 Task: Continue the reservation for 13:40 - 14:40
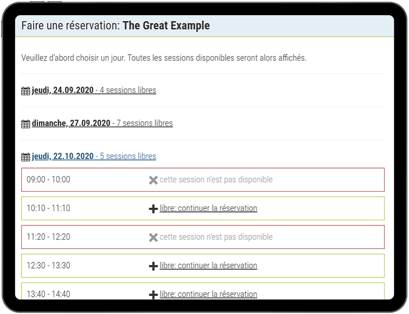pos(208,294)
